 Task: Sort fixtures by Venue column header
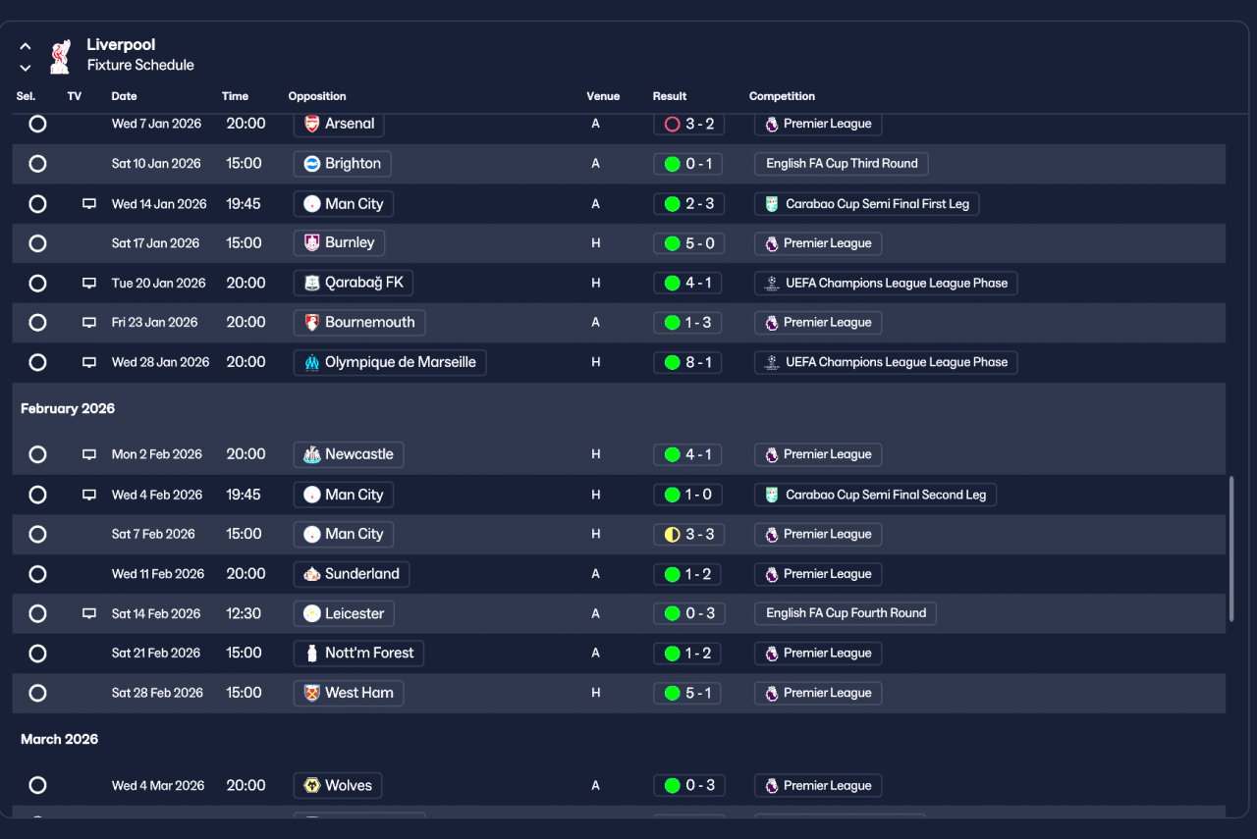tap(603, 96)
